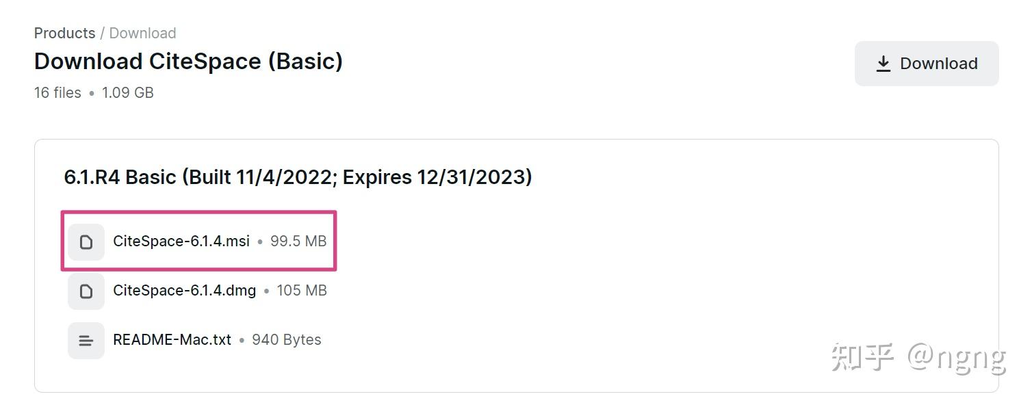Click the 940 Bytes file size
The image size is (1032, 405).
(x=287, y=340)
